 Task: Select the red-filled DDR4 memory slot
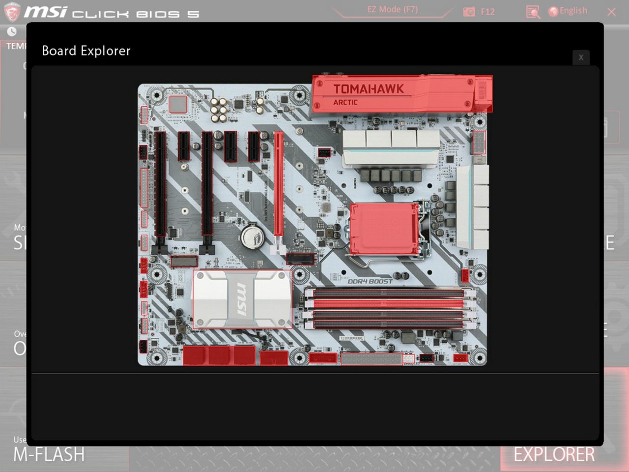coord(388,303)
